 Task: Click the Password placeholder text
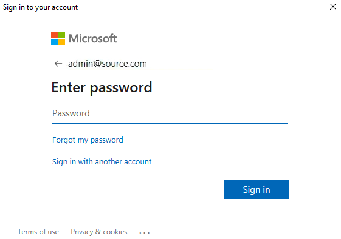[x=71, y=113]
